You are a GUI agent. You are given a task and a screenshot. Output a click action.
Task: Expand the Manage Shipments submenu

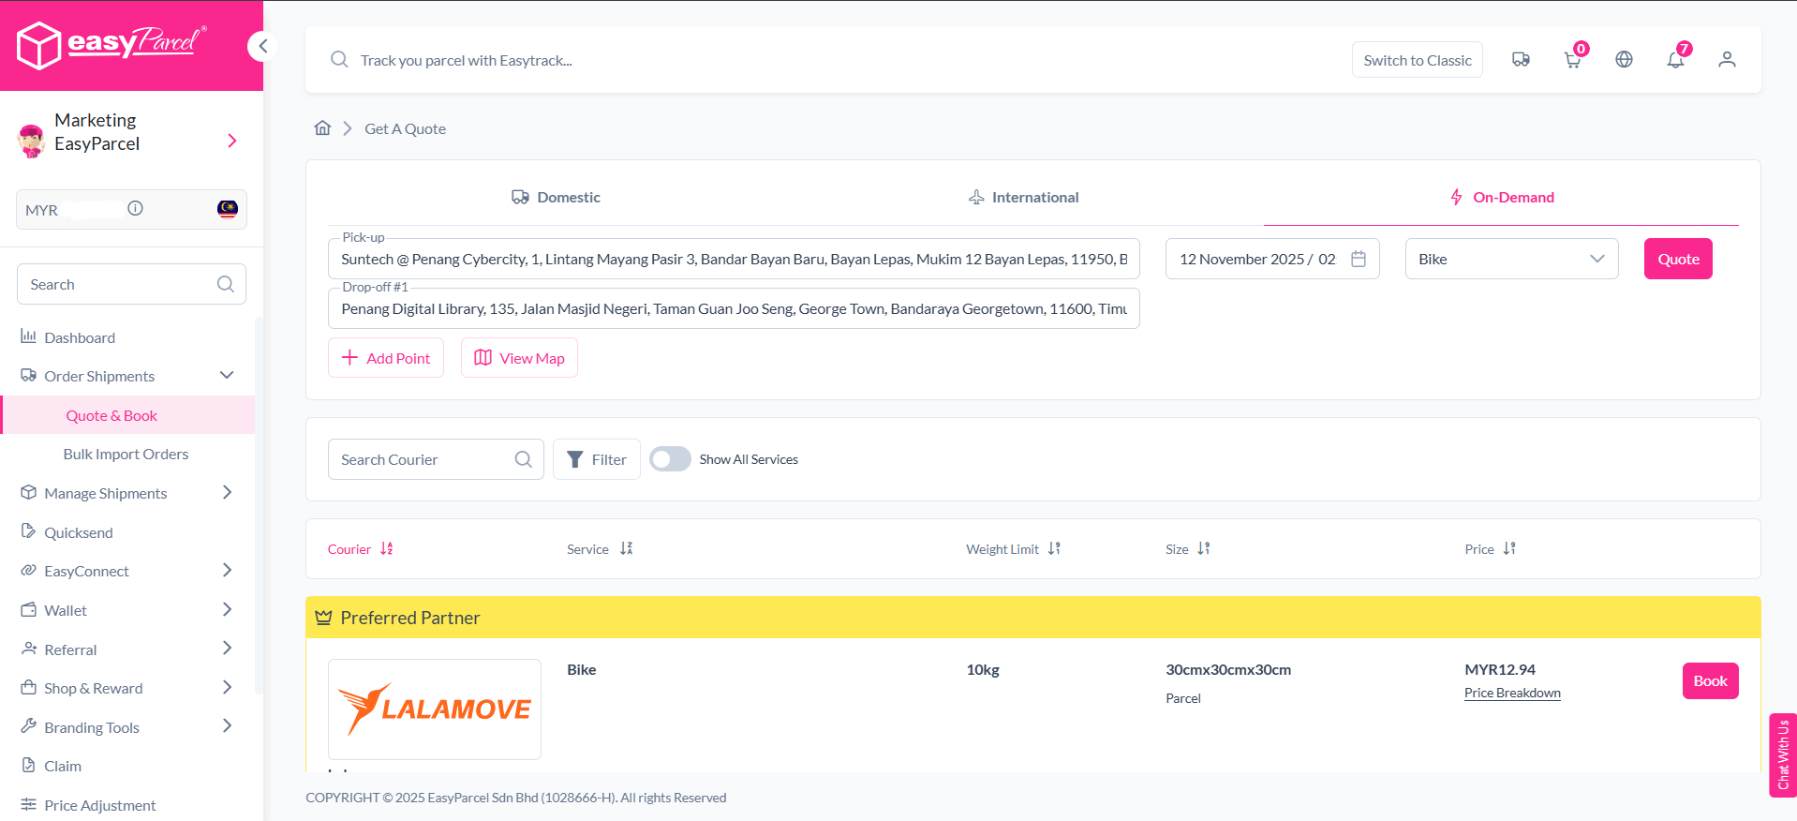coord(226,493)
